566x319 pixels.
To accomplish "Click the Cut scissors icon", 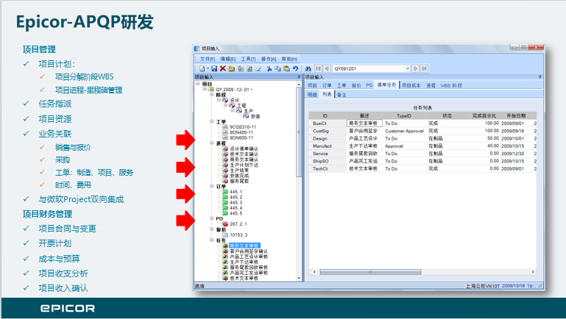I will 269,68.
